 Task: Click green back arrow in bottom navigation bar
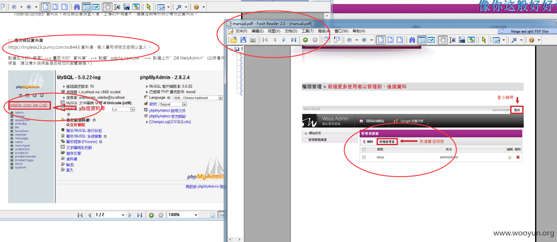(x=151, y=215)
